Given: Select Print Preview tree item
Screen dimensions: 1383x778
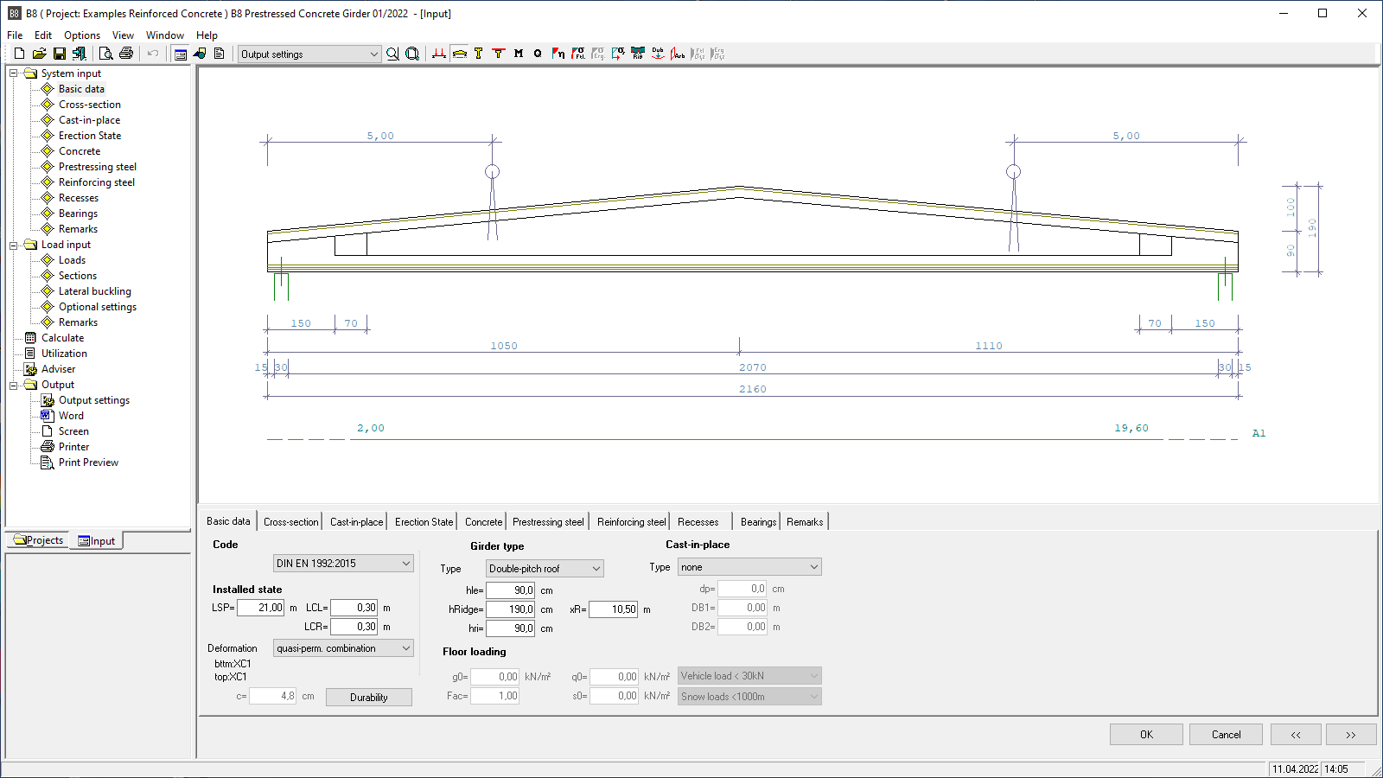Looking at the screenshot, I should 88,462.
